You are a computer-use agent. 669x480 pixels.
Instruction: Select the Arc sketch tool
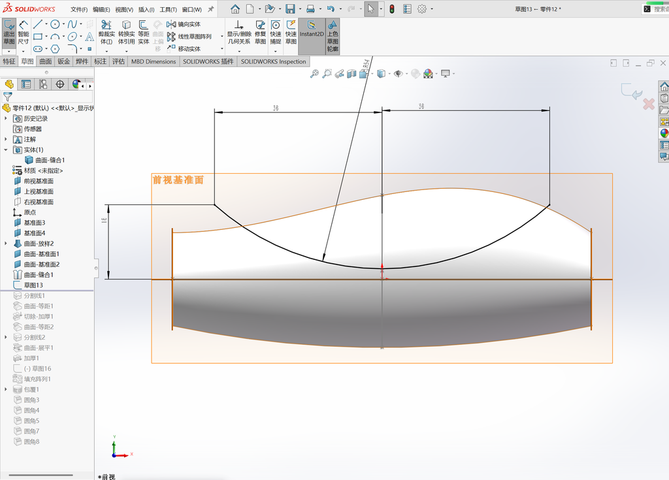(55, 37)
